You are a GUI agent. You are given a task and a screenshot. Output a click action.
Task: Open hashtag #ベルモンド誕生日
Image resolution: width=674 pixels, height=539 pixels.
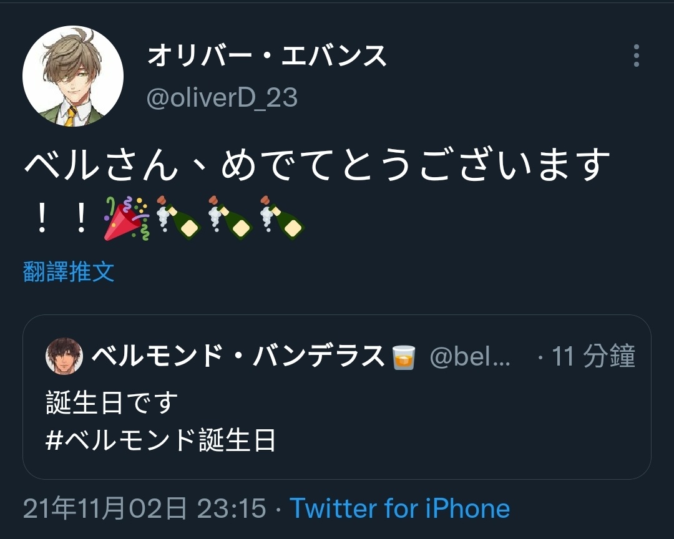pos(160,440)
